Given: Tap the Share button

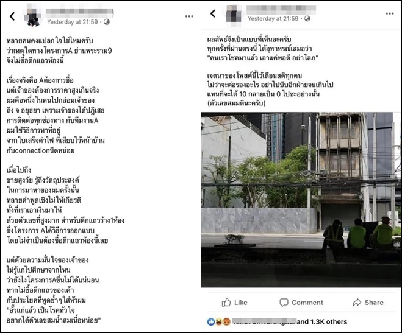Looking at the screenshot, I should (x=368, y=303).
